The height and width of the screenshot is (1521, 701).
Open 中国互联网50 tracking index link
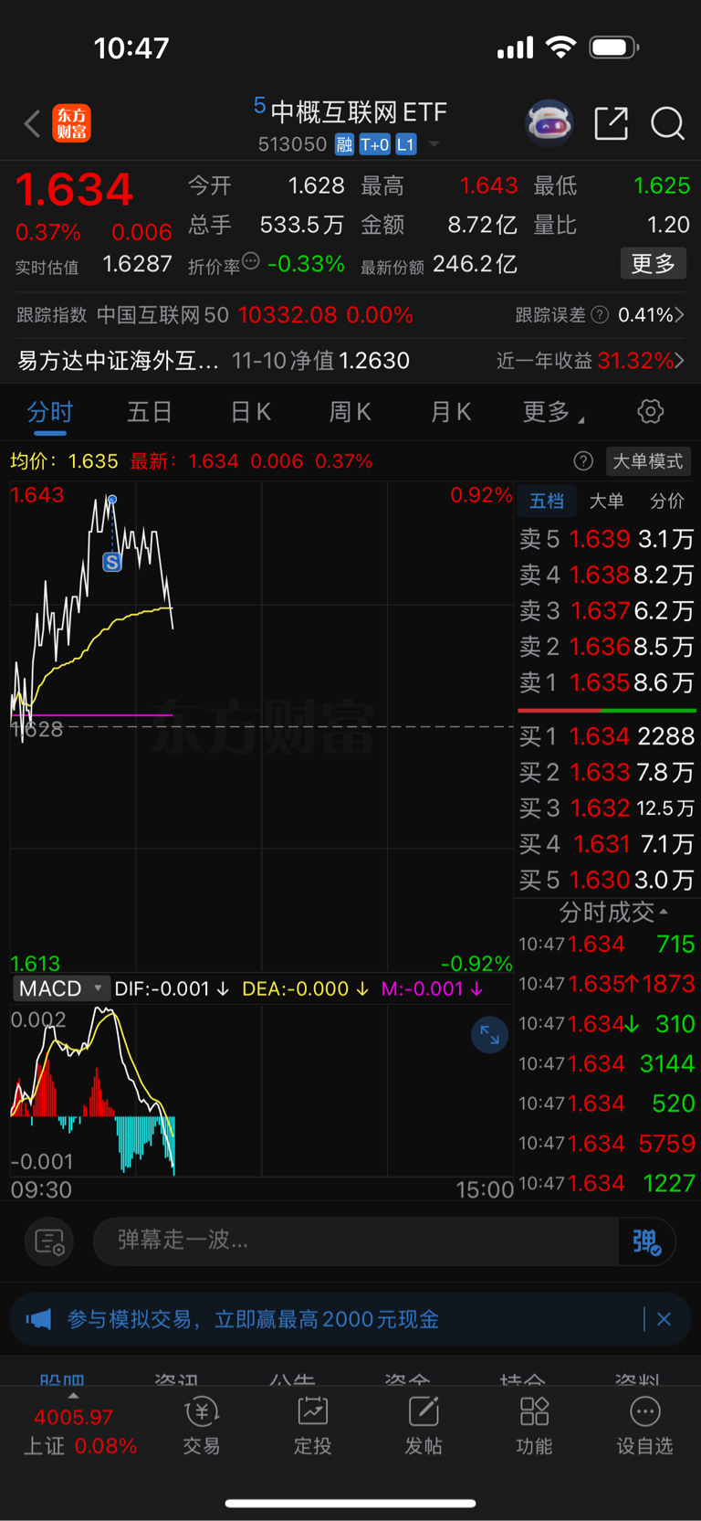[x=162, y=315]
